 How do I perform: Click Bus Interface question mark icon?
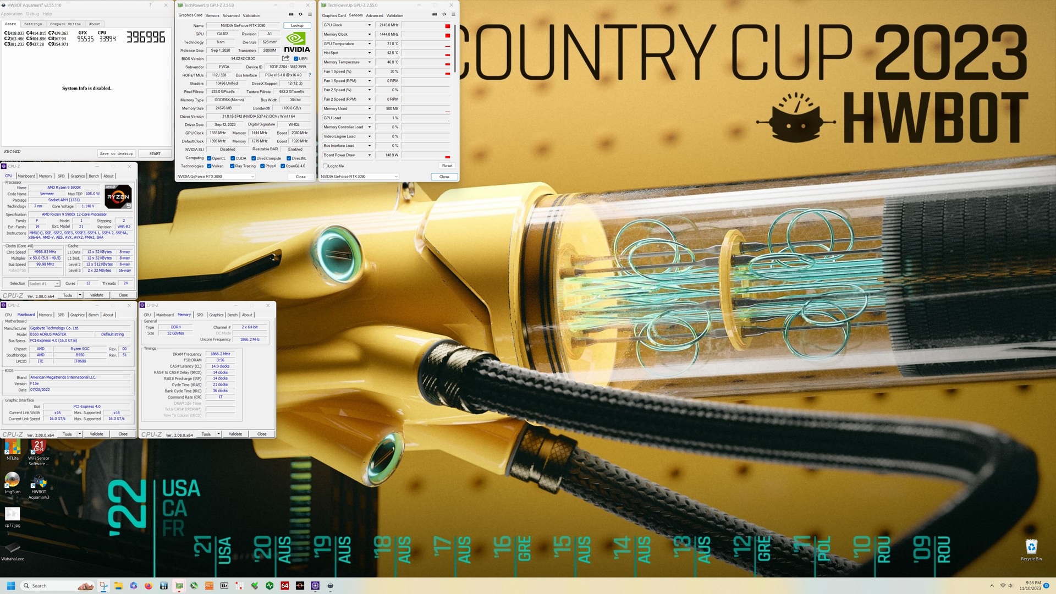(310, 75)
